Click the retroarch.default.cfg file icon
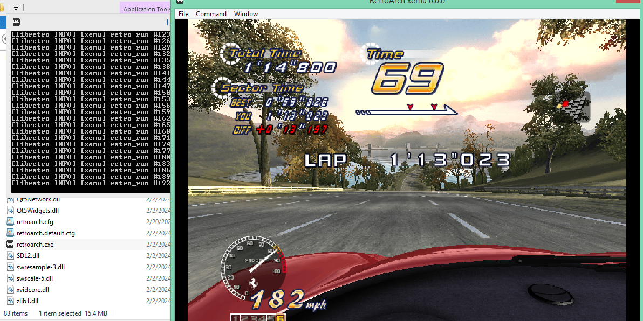 coord(10,233)
